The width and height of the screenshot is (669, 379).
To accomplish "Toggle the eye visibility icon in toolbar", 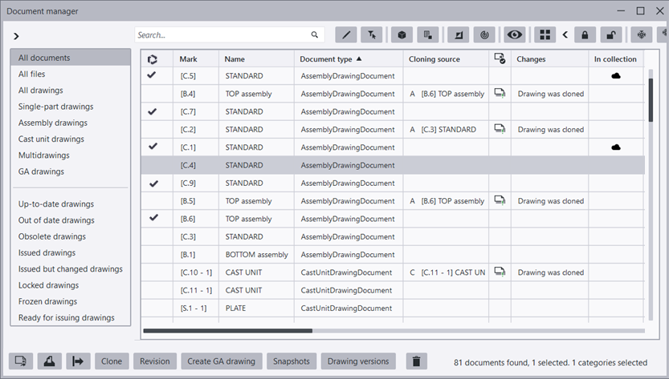I will click(x=515, y=35).
